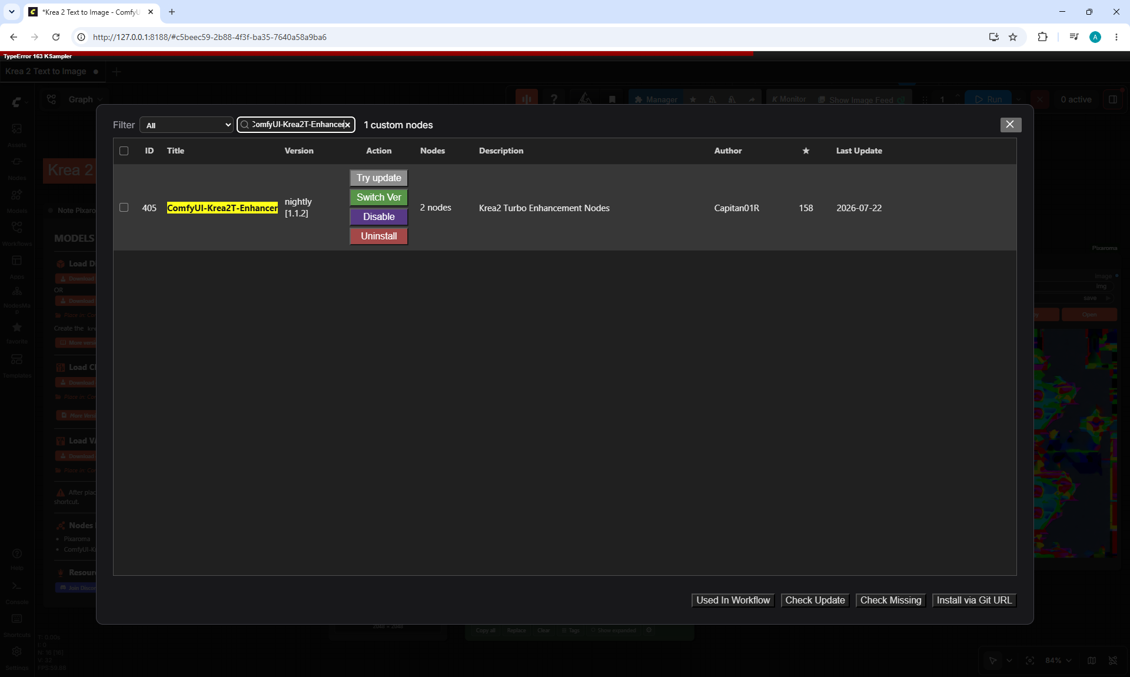The height and width of the screenshot is (677, 1130).
Task: Open the Apps sidebar panel
Action: (17, 266)
